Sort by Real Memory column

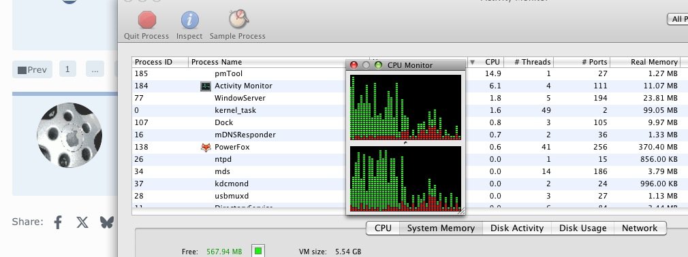click(x=645, y=62)
